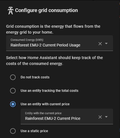Click the grid consumption description paragraph

[53, 29]
